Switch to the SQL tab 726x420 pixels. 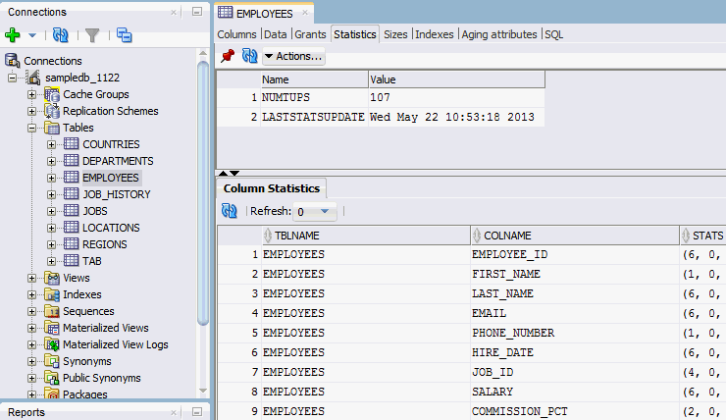click(553, 34)
